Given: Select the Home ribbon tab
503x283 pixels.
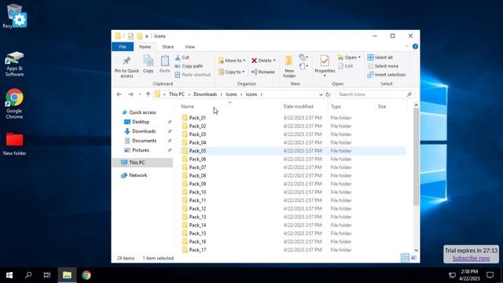Looking at the screenshot, I should (x=145, y=47).
